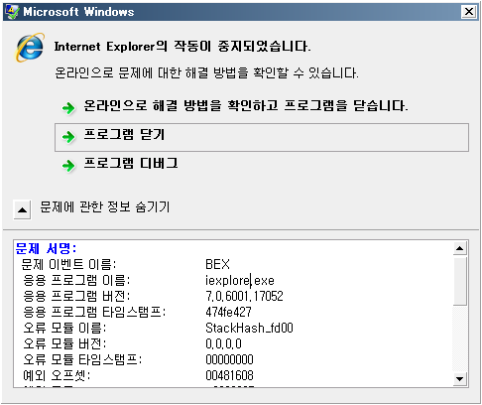The height and width of the screenshot is (405, 482).
Task: Click the exception offset value 00481608
Action: (x=229, y=375)
